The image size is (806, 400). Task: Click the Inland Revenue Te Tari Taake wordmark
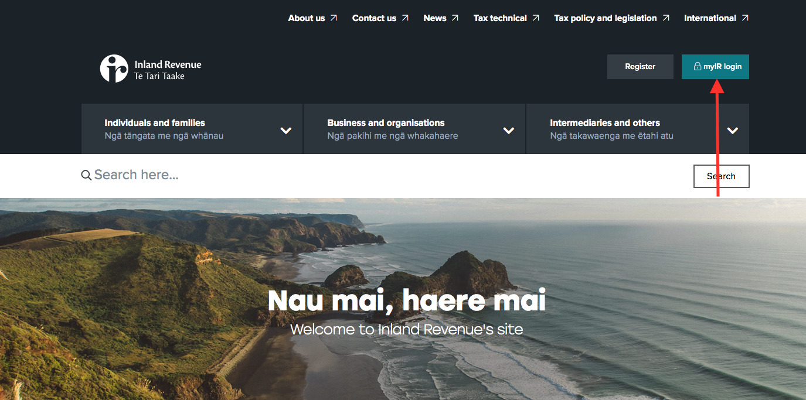coord(168,70)
